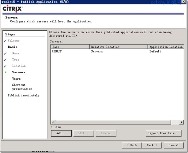Select Shortcut presentation step
Image resolution: width=188 pixels, height=153 pixels.
point(22,87)
